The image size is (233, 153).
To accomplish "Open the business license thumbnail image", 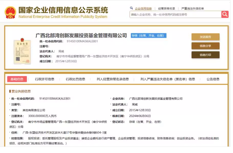I will 22,51.
